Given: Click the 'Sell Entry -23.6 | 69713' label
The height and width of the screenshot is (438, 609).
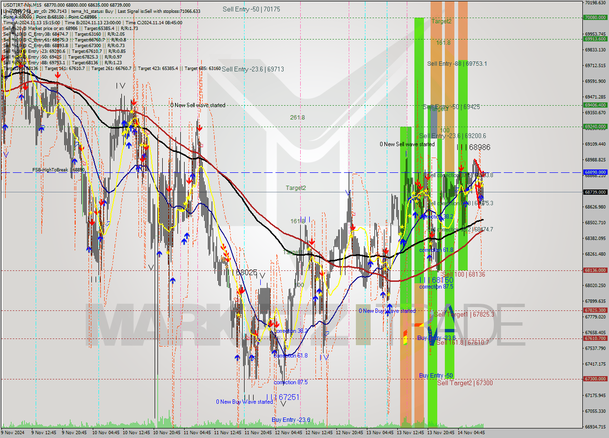Looking at the screenshot, I should point(253,69).
